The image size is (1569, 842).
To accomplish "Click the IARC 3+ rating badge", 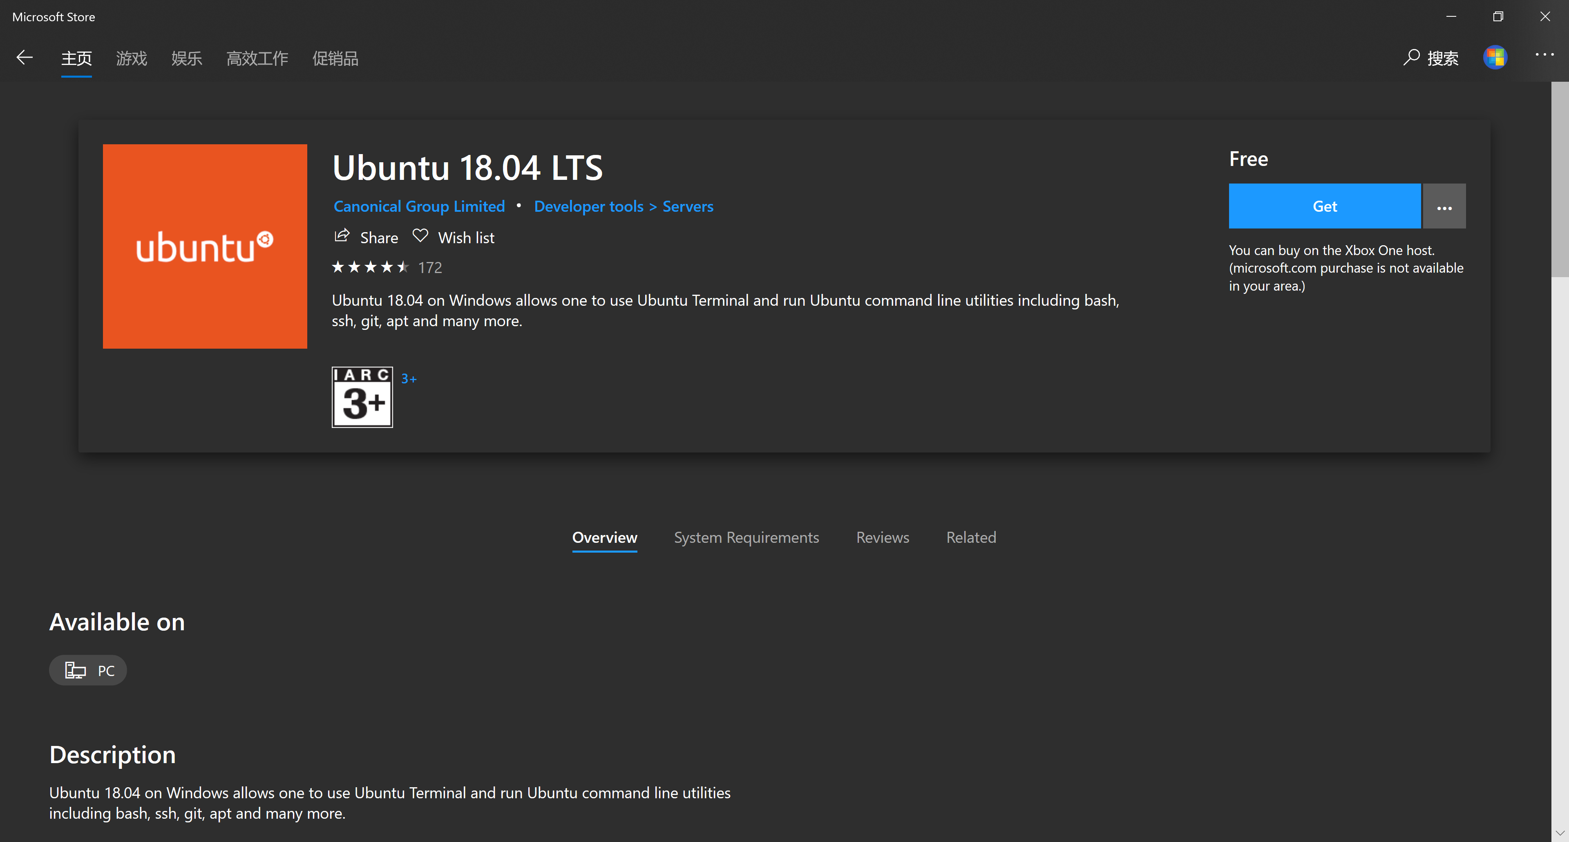I will 362,397.
